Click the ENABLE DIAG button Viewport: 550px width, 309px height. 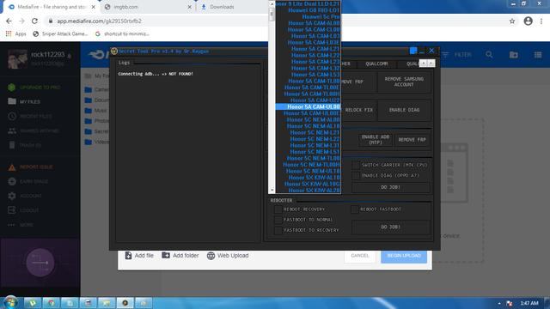click(x=404, y=110)
